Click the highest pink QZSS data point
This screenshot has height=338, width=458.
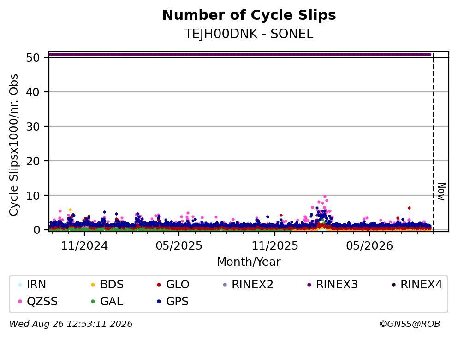pos(325,197)
